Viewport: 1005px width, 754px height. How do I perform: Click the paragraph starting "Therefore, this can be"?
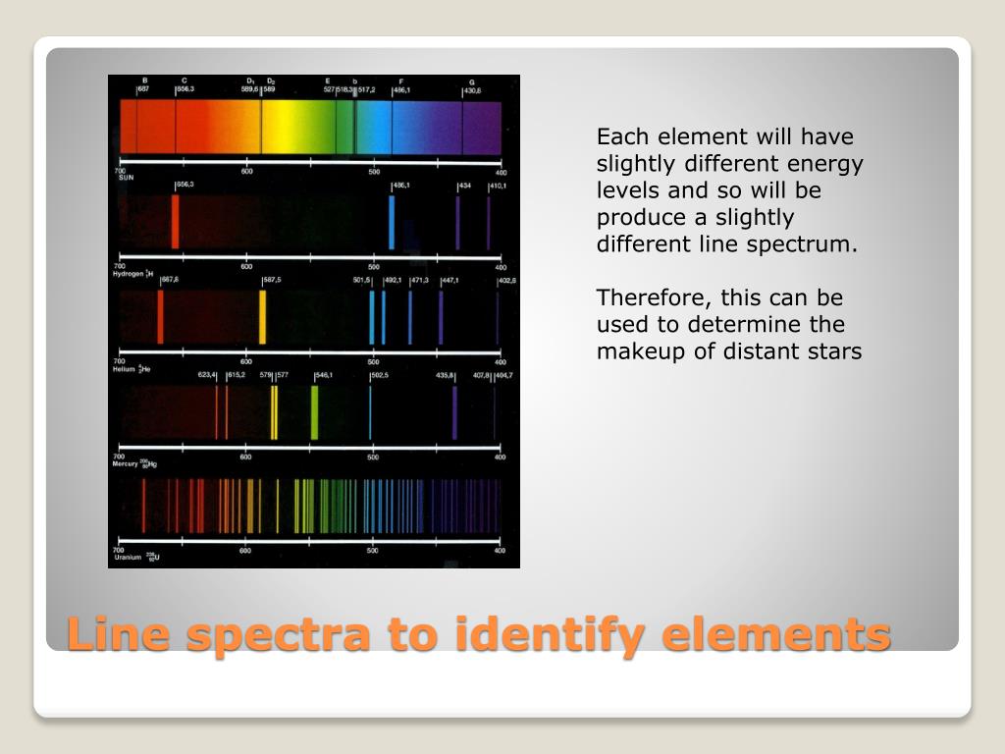[x=729, y=324]
